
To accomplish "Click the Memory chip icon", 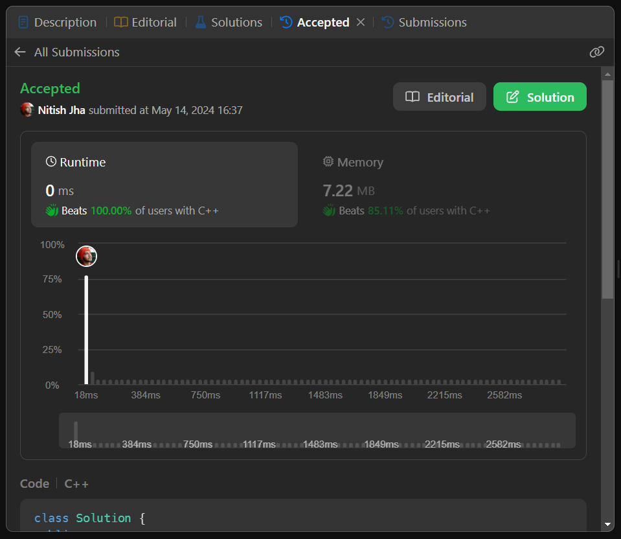I will 328,162.
